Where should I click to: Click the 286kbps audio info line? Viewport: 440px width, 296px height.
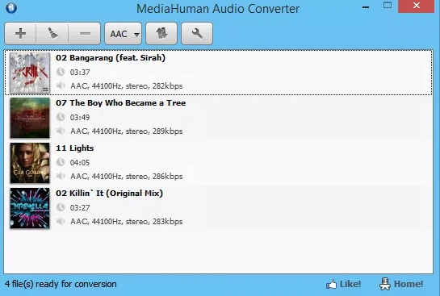(x=127, y=176)
